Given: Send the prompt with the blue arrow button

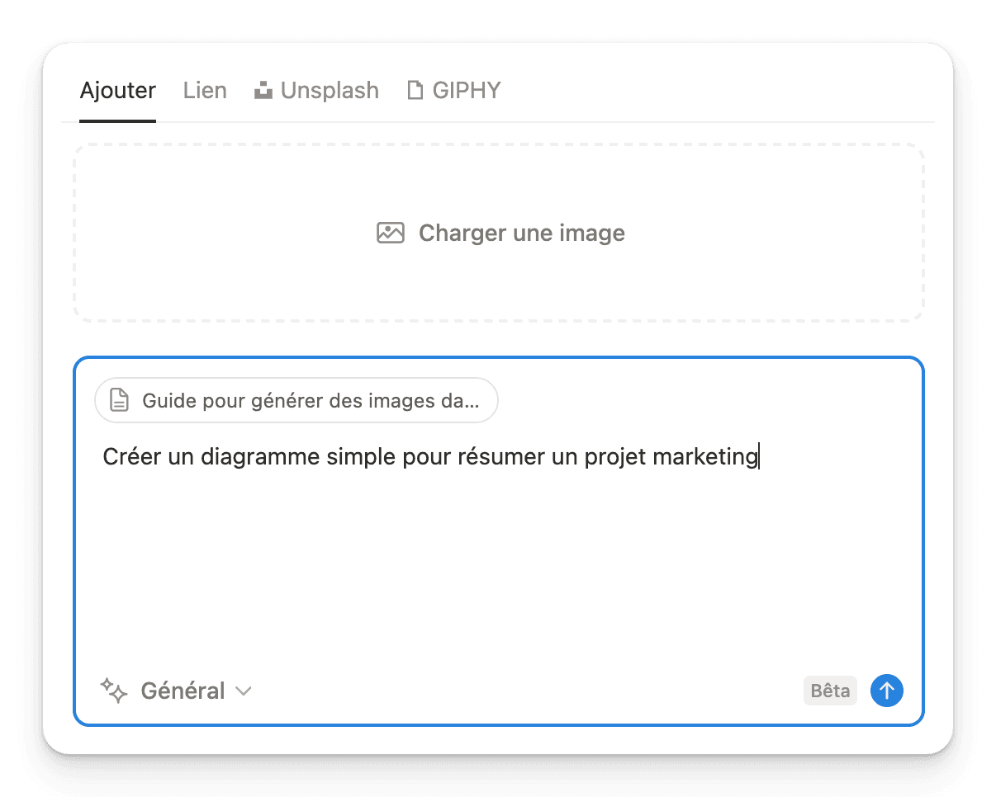Looking at the screenshot, I should (887, 691).
